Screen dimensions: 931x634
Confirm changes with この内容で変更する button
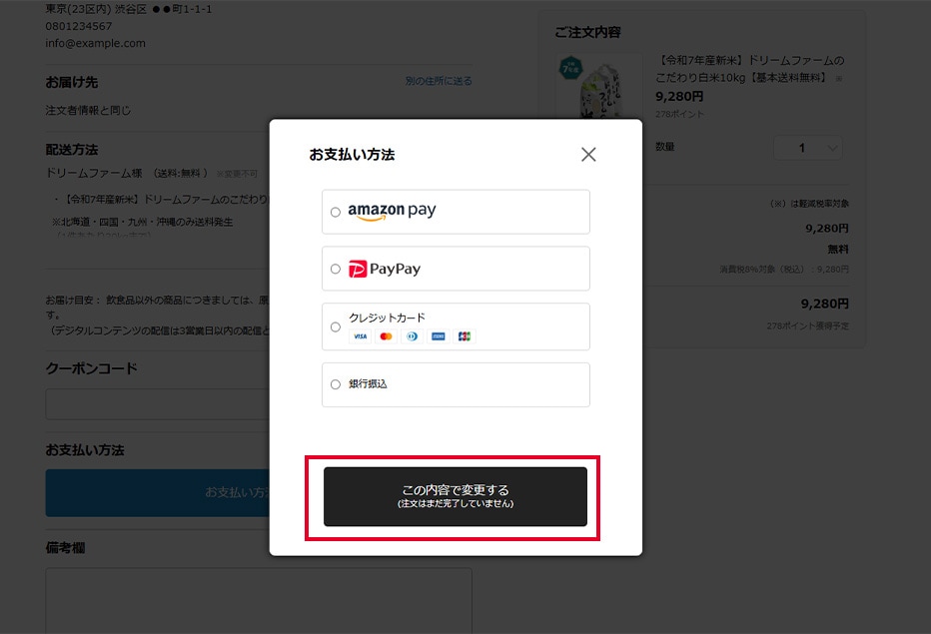tap(456, 496)
